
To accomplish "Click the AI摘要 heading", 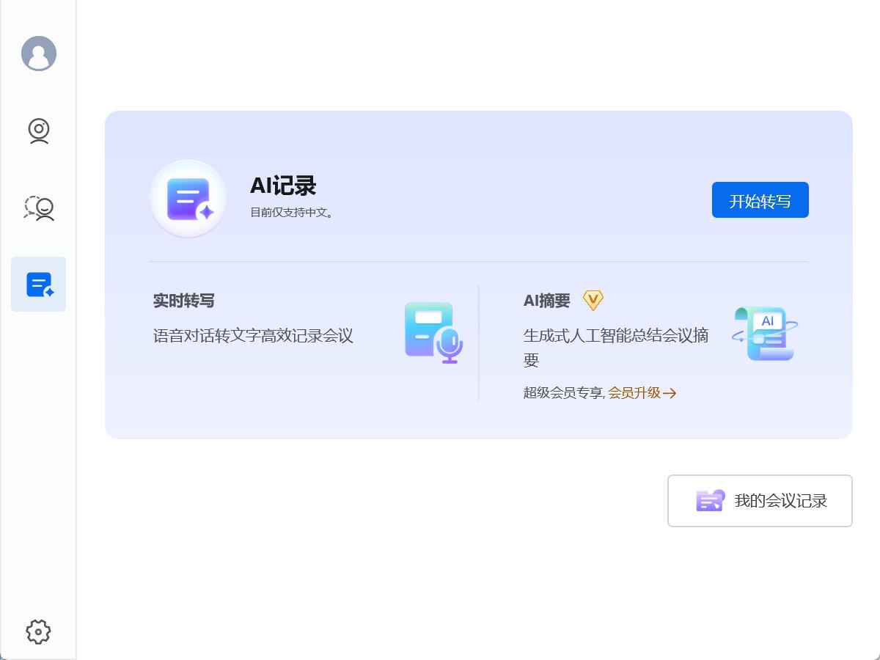I will 546,301.
